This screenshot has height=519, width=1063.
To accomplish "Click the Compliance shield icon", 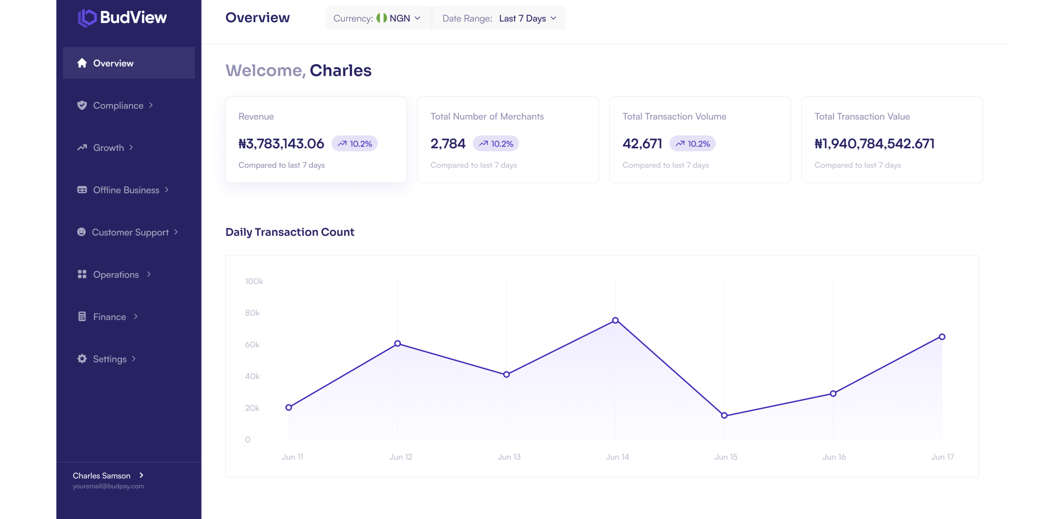I will tap(82, 105).
